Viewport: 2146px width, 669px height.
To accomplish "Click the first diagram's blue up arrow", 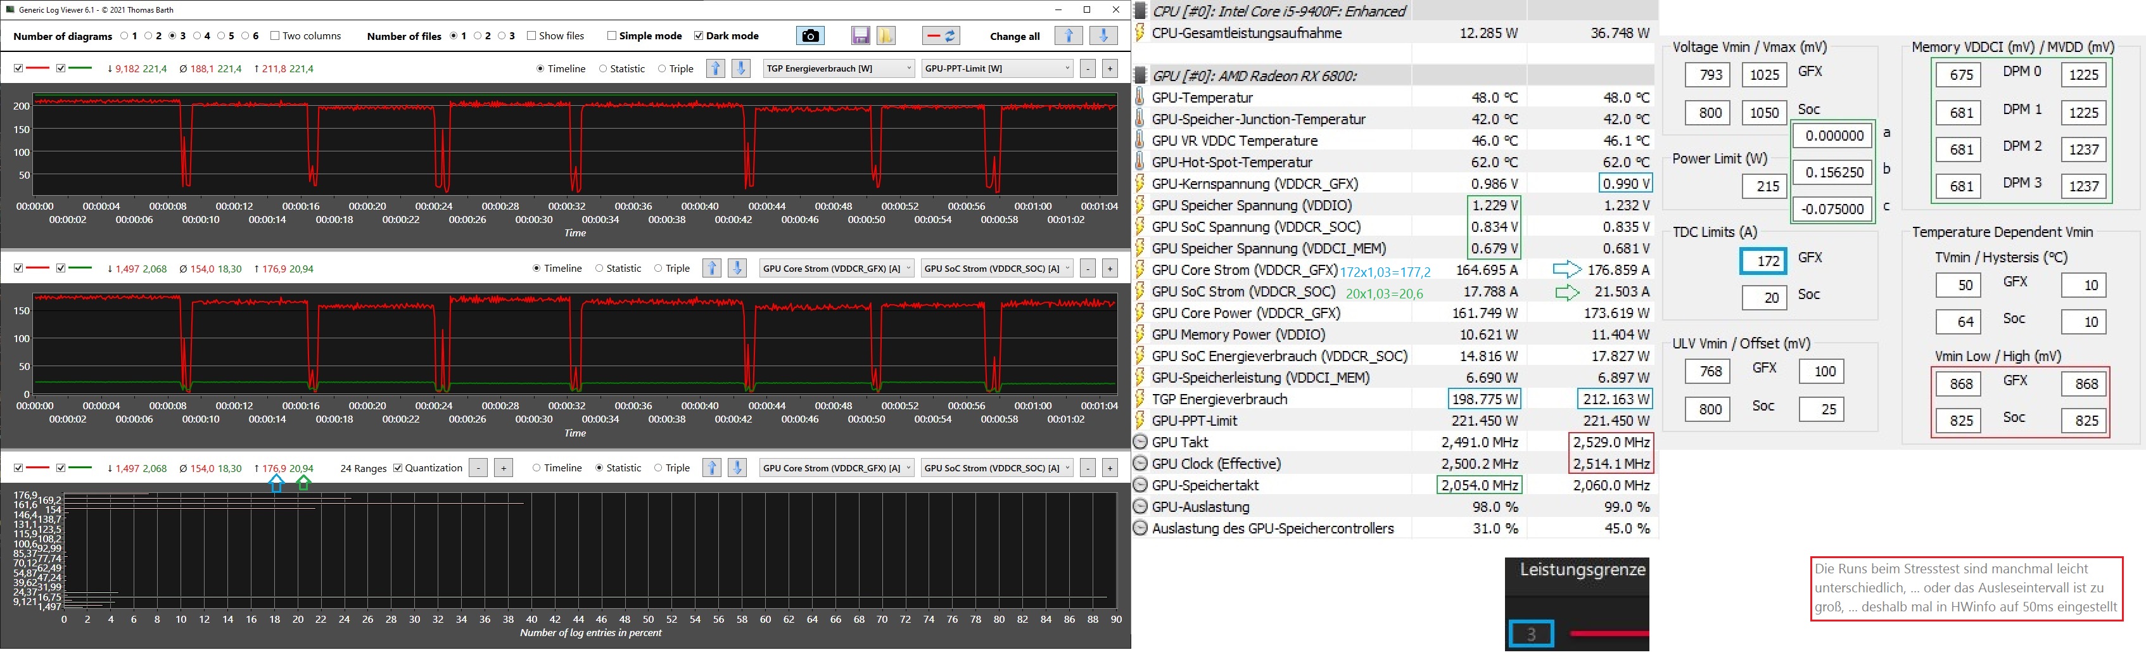I will pyautogui.click(x=716, y=68).
